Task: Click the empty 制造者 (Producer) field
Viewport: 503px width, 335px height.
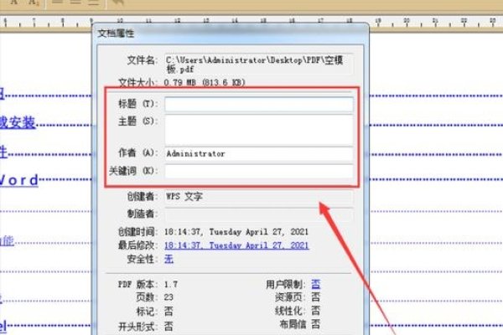Action: pyautogui.click(x=258, y=214)
